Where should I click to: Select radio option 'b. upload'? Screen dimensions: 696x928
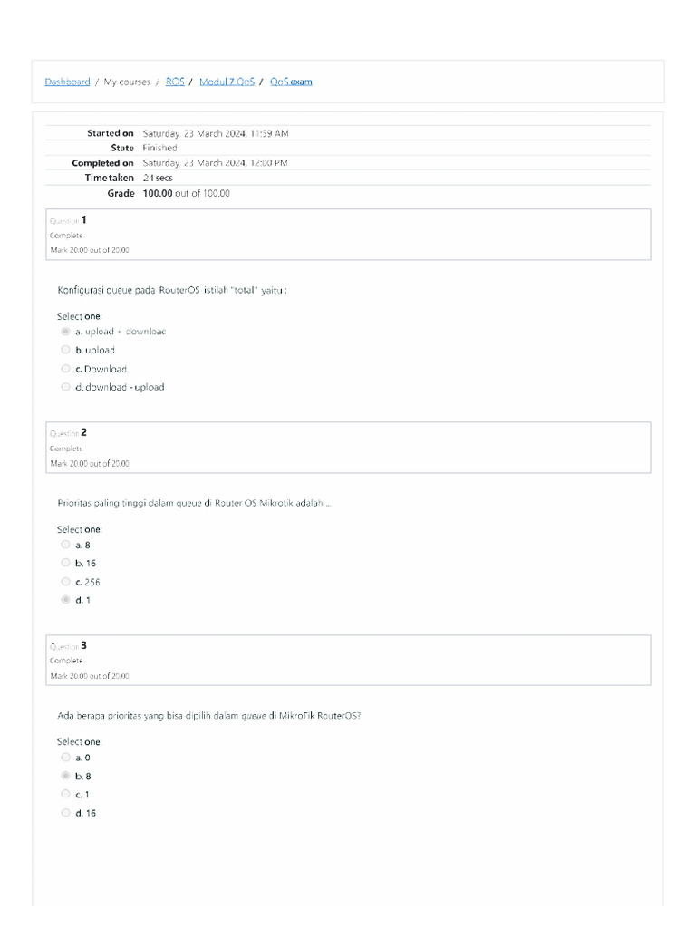click(65, 350)
